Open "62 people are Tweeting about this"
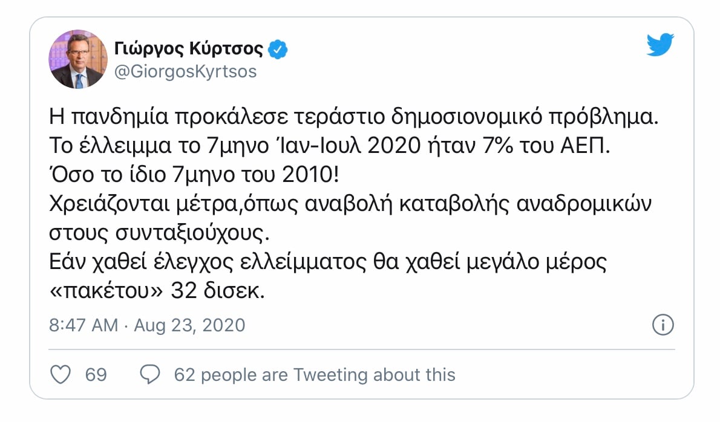This screenshot has width=720, height=422. pyautogui.click(x=314, y=375)
